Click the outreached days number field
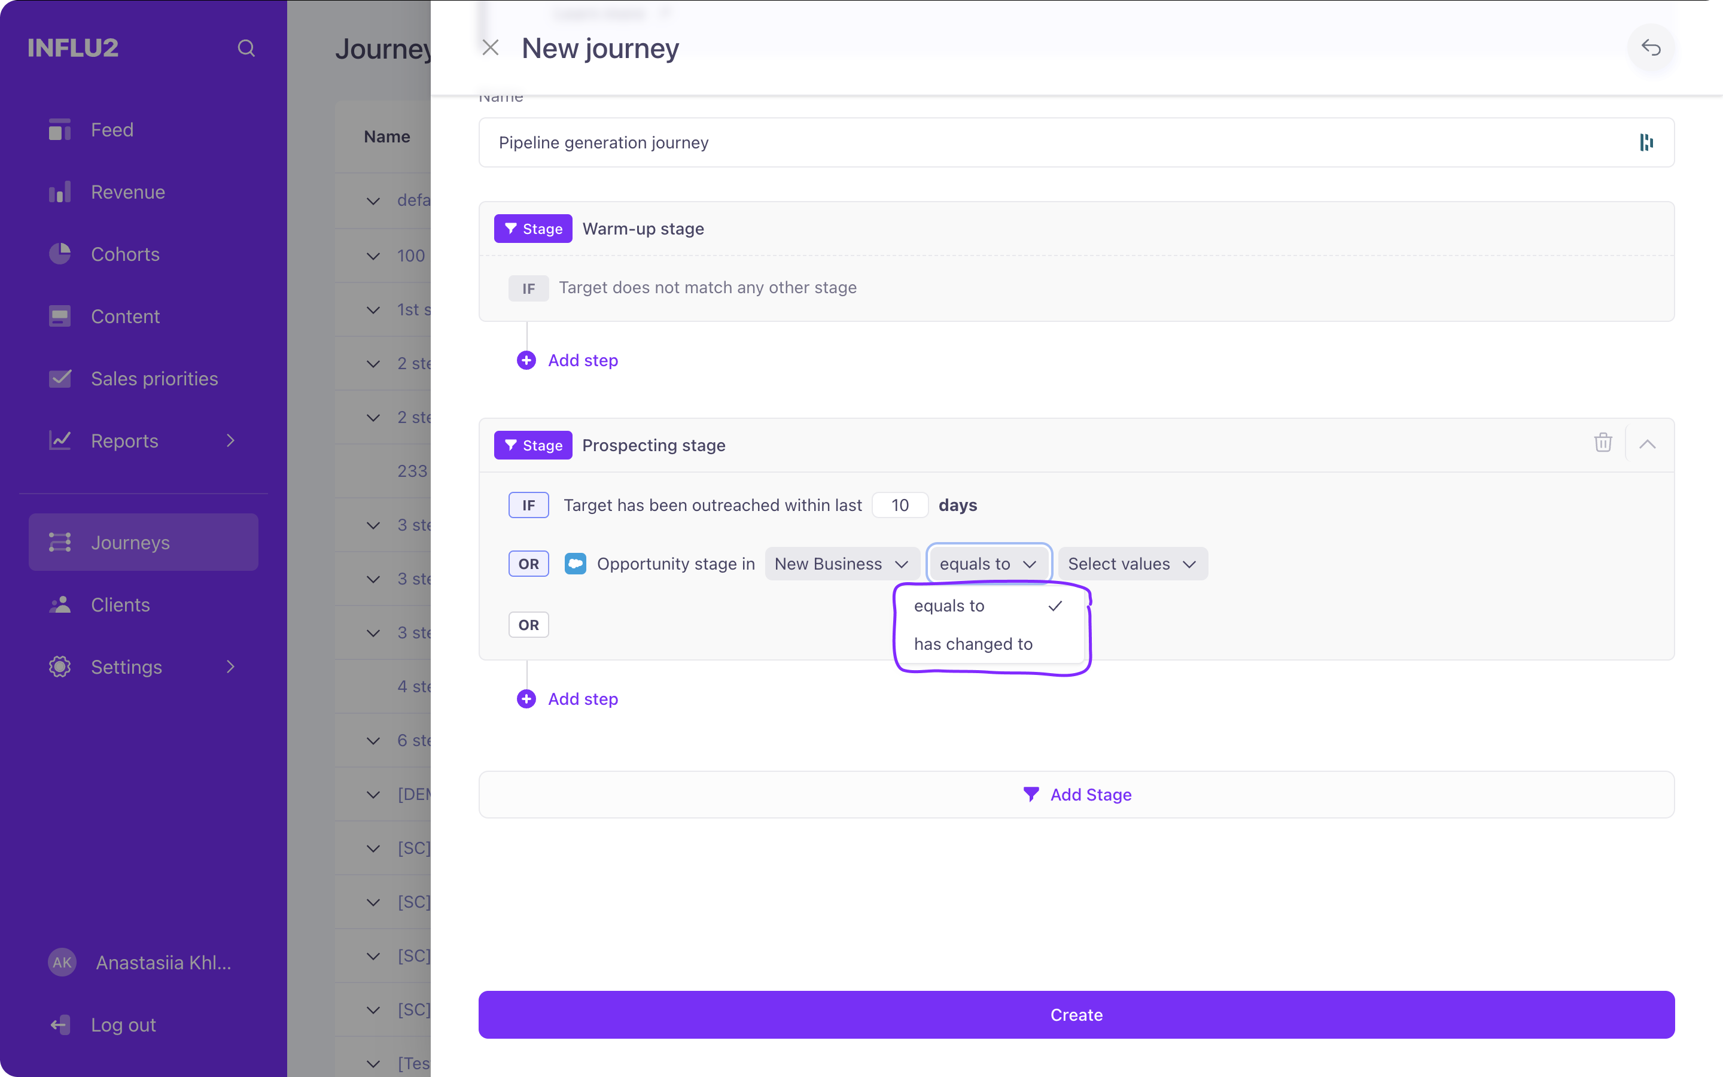 pyautogui.click(x=900, y=505)
